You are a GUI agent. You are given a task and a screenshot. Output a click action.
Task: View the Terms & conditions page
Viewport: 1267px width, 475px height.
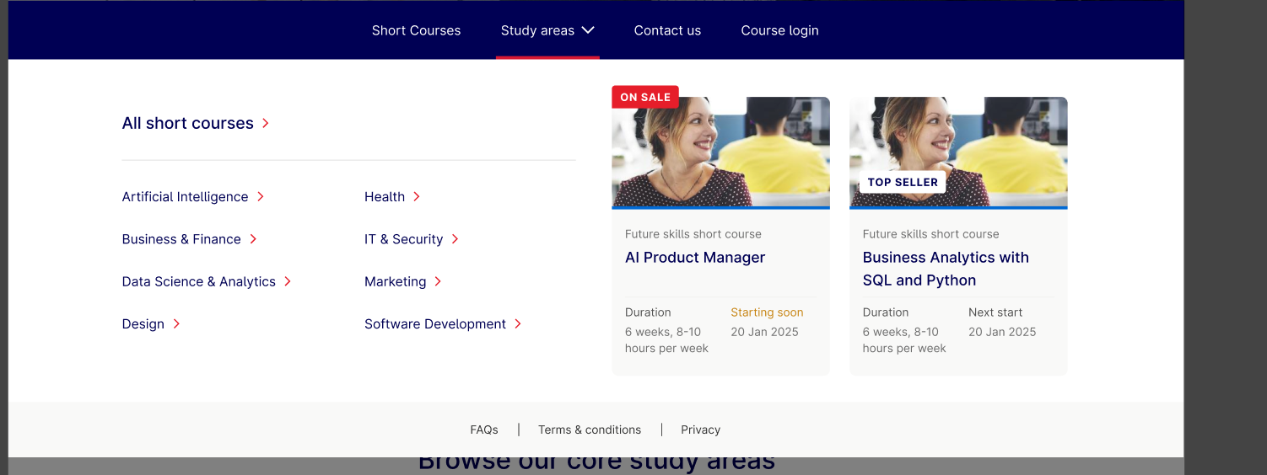pos(590,430)
